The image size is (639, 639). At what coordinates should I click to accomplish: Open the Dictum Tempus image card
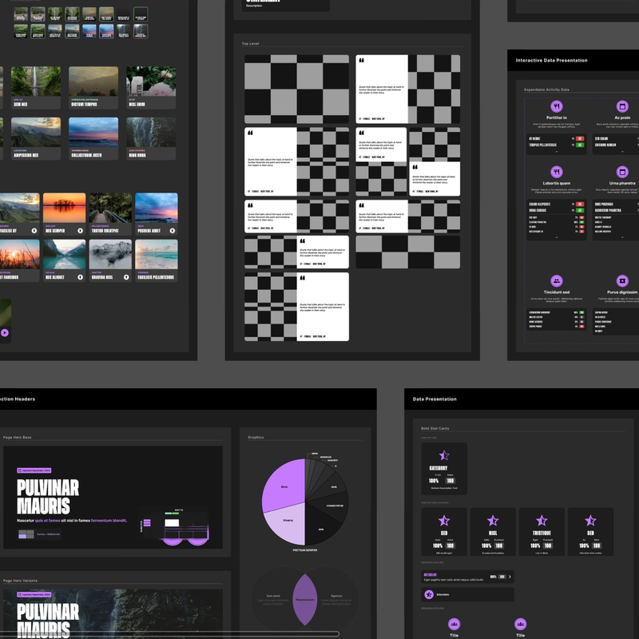(93, 88)
